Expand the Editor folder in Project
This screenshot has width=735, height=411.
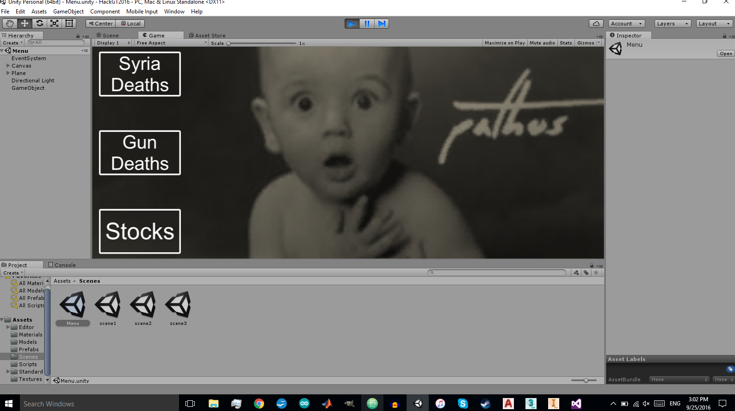coord(8,327)
